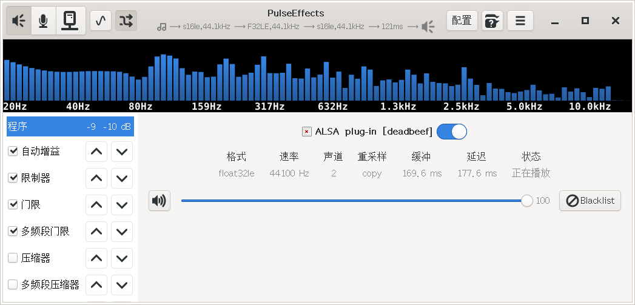Open the help icon button

pyautogui.click(x=492, y=21)
